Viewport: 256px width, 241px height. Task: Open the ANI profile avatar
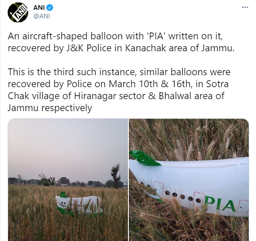18,12
